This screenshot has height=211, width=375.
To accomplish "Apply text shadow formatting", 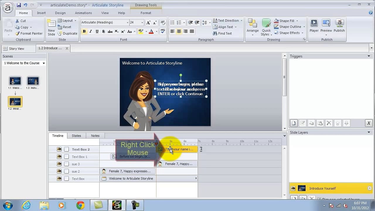I will pos(103,31).
